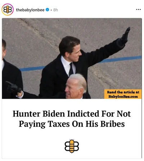Click the 'Paying Taxes On His Bribes' line
This screenshot has width=144, height=161.
pyautogui.click(x=72, y=124)
